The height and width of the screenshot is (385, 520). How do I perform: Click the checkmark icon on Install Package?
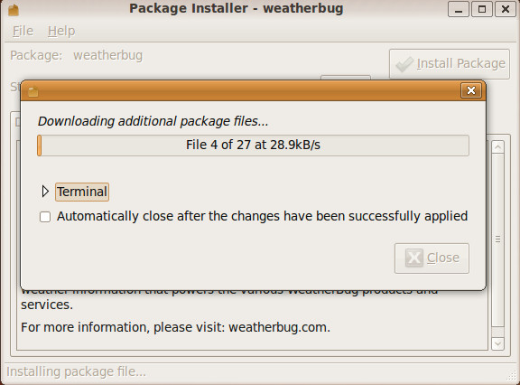[404, 64]
